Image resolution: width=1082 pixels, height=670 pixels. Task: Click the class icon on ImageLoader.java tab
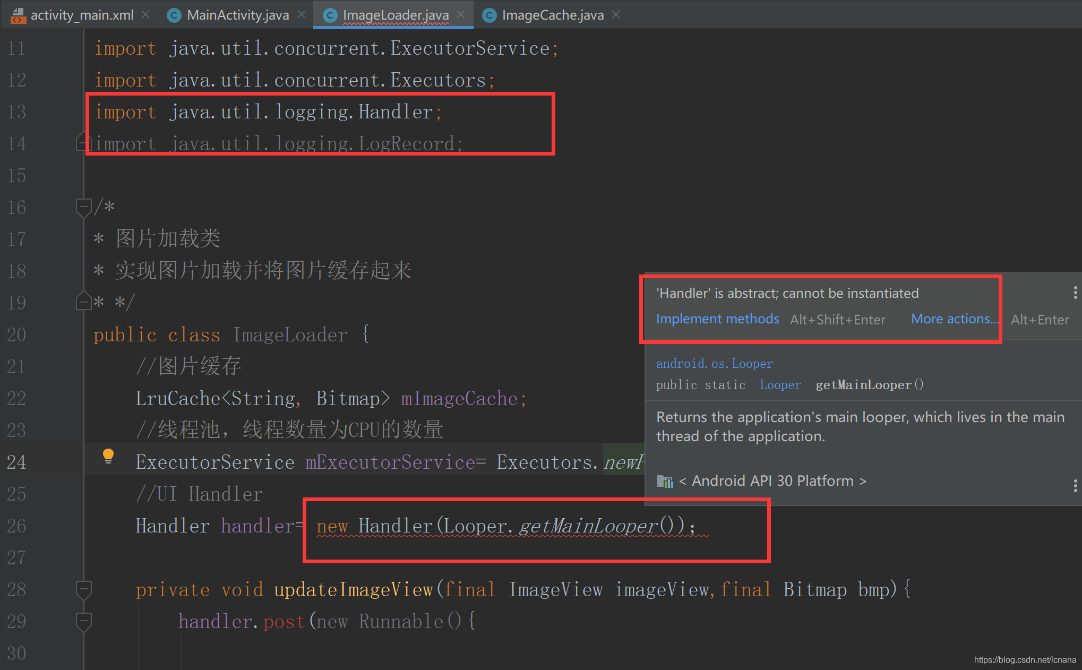tap(330, 15)
